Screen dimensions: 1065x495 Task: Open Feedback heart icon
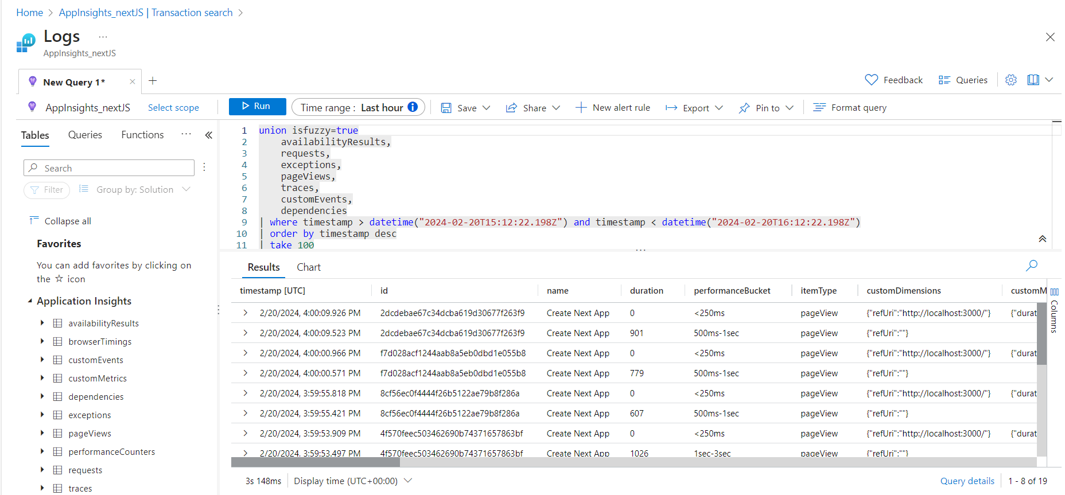coord(871,80)
